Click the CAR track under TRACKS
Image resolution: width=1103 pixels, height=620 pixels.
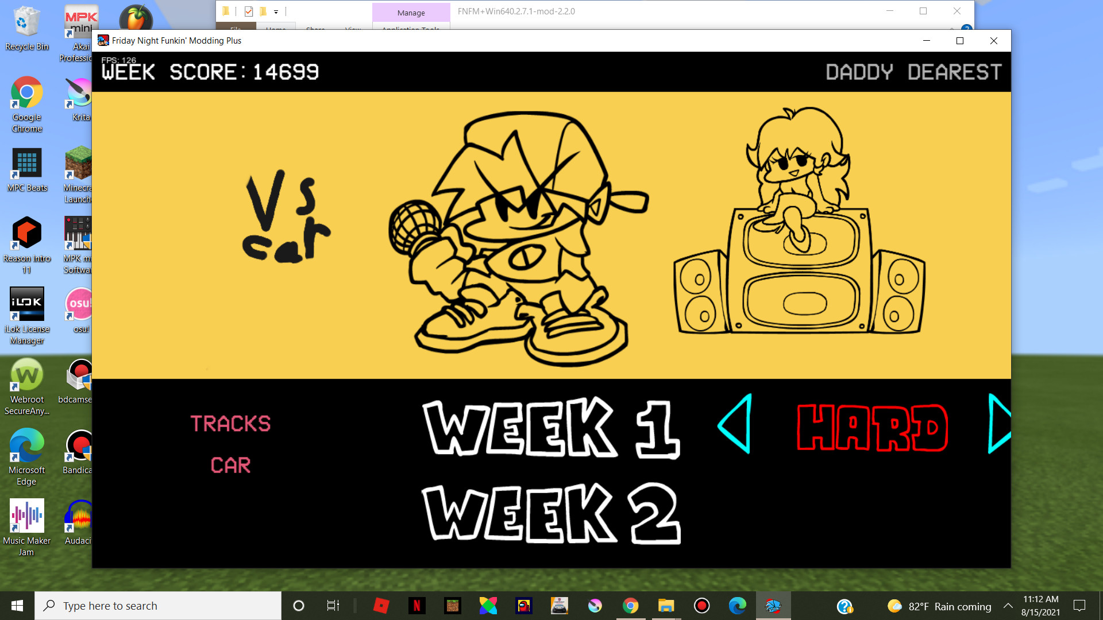tap(230, 464)
